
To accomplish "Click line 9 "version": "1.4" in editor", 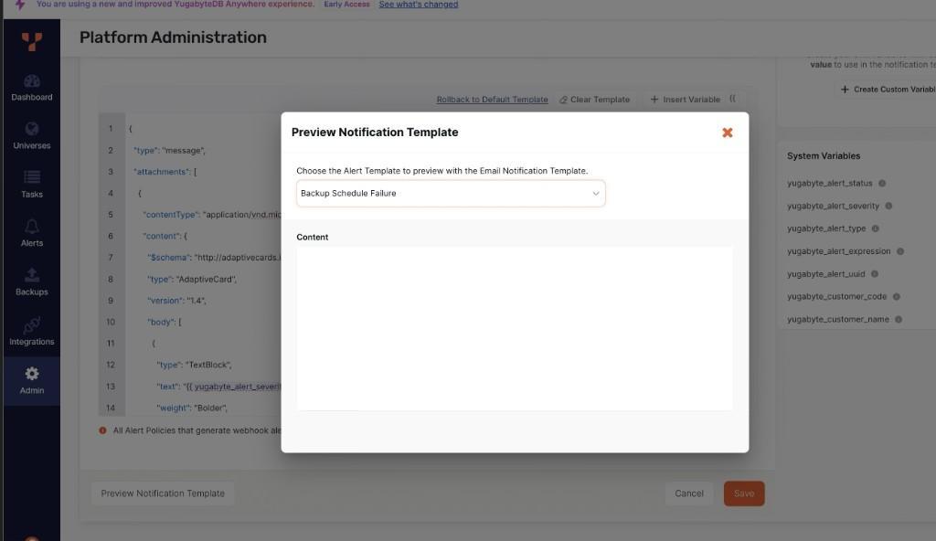I will click(176, 301).
